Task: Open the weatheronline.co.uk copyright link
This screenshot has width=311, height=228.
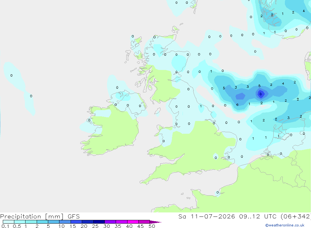Action: coord(285,225)
